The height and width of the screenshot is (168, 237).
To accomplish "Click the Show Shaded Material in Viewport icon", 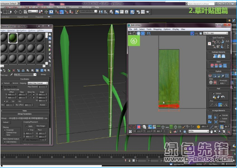I will coord(37,70).
